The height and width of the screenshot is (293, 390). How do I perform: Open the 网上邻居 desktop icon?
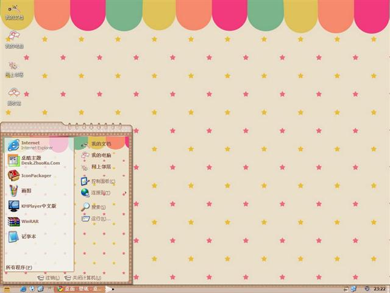14,69
